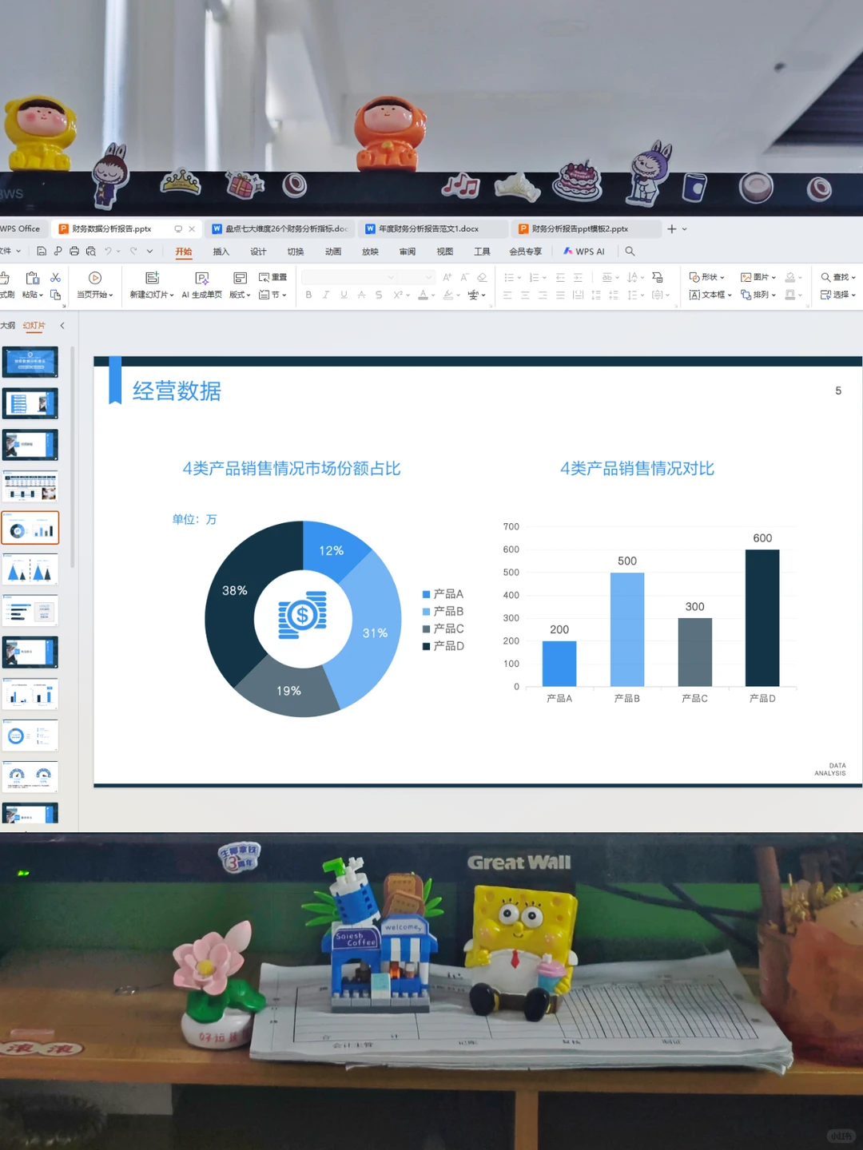Switch to the 插入 ribbon tab
Screen dimensions: 863x1150
221,251
